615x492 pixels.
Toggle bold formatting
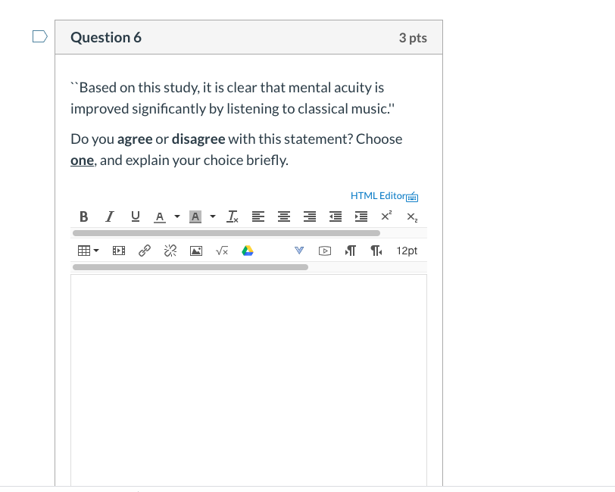click(83, 216)
